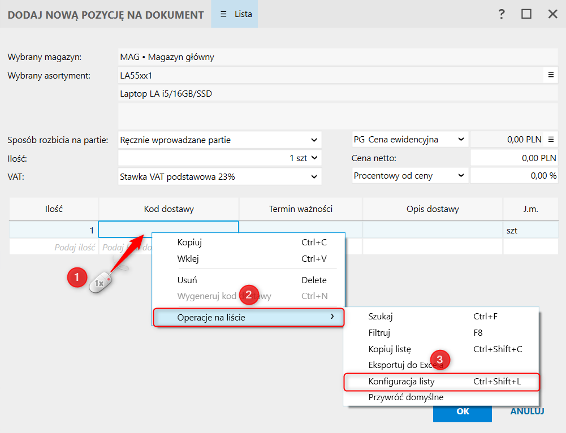Select Usuń from the context menu
Viewport: 566px width, 433px height.
pos(187,280)
